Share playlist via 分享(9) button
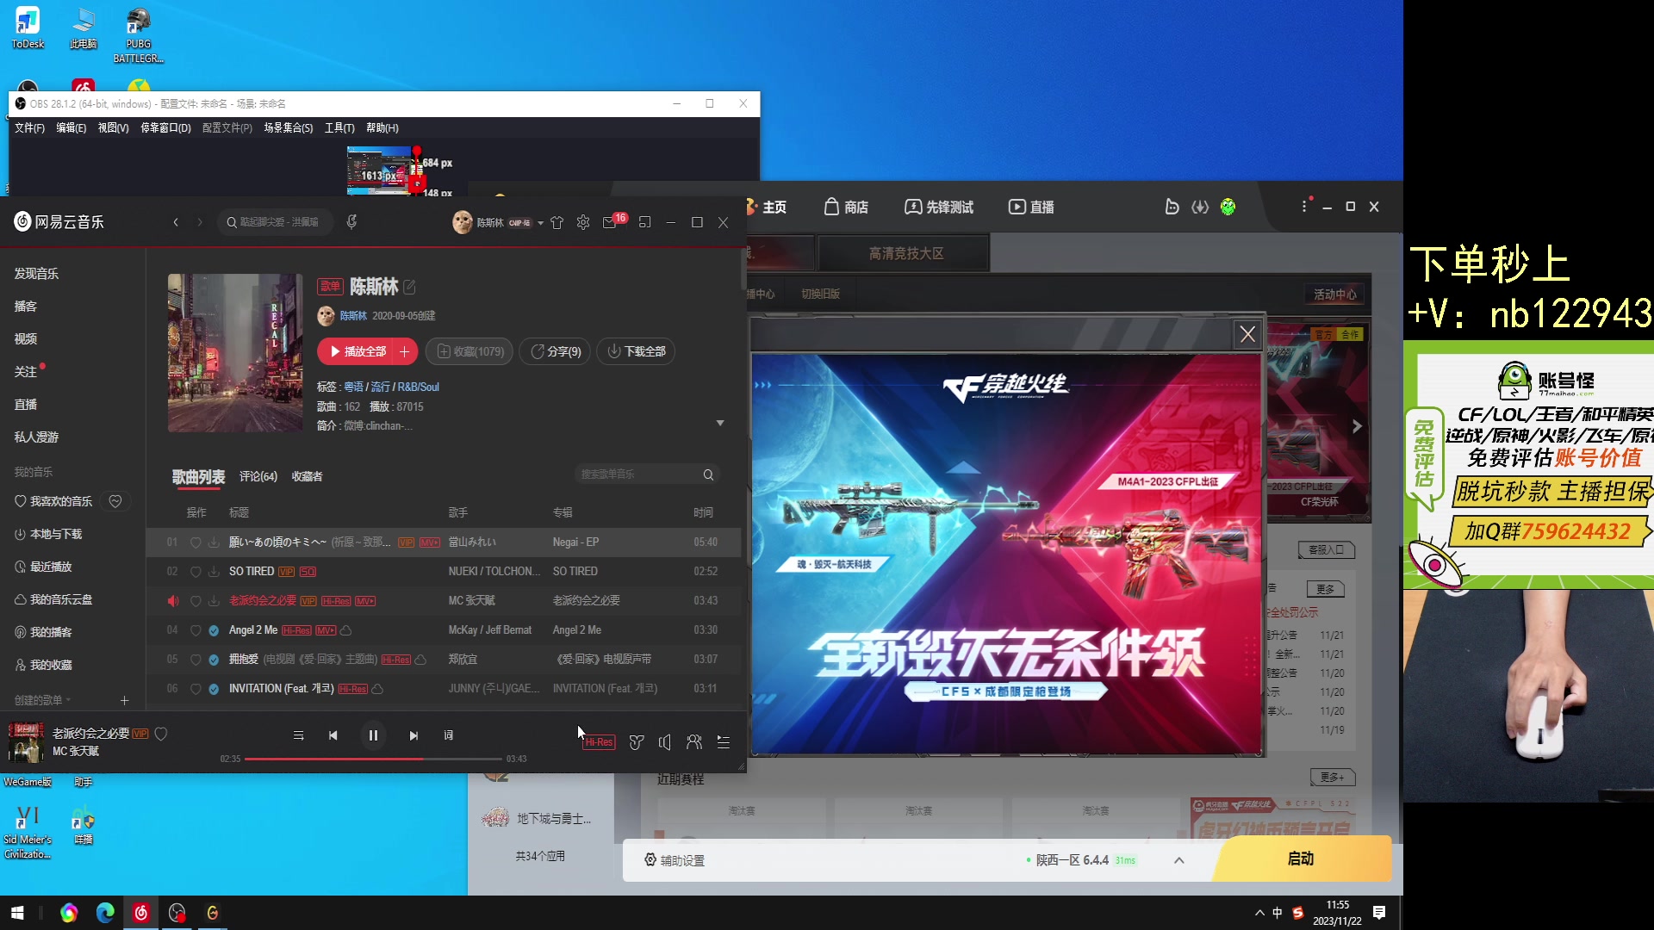1654x930 pixels. [x=555, y=351]
